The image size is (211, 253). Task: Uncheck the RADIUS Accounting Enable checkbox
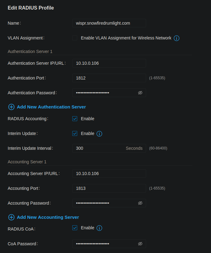click(x=75, y=119)
